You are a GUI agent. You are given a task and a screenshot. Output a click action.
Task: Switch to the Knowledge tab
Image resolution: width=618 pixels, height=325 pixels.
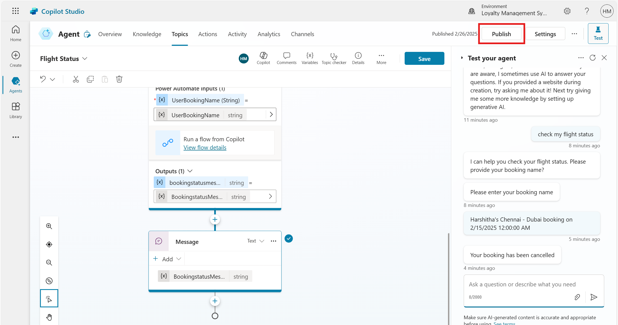[x=147, y=34]
